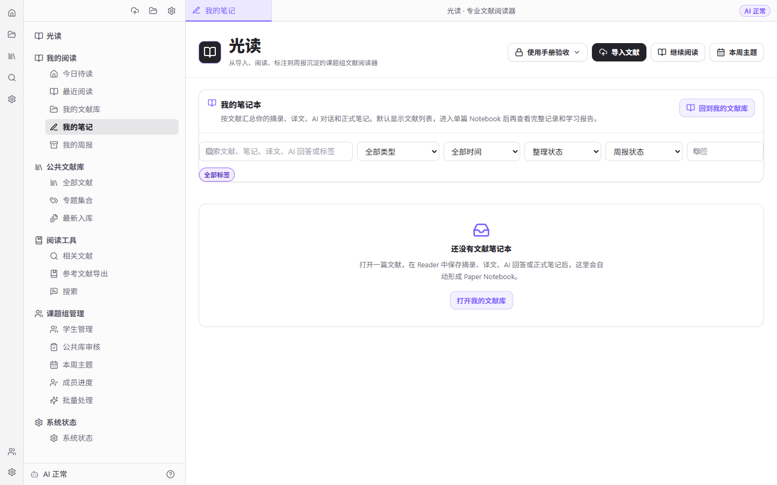Open 批量处理 in sidebar
The width and height of the screenshot is (777, 485).
click(x=112, y=400)
